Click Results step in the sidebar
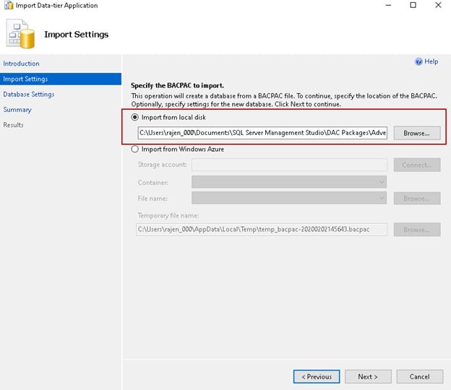 pyautogui.click(x=13, y=125)
